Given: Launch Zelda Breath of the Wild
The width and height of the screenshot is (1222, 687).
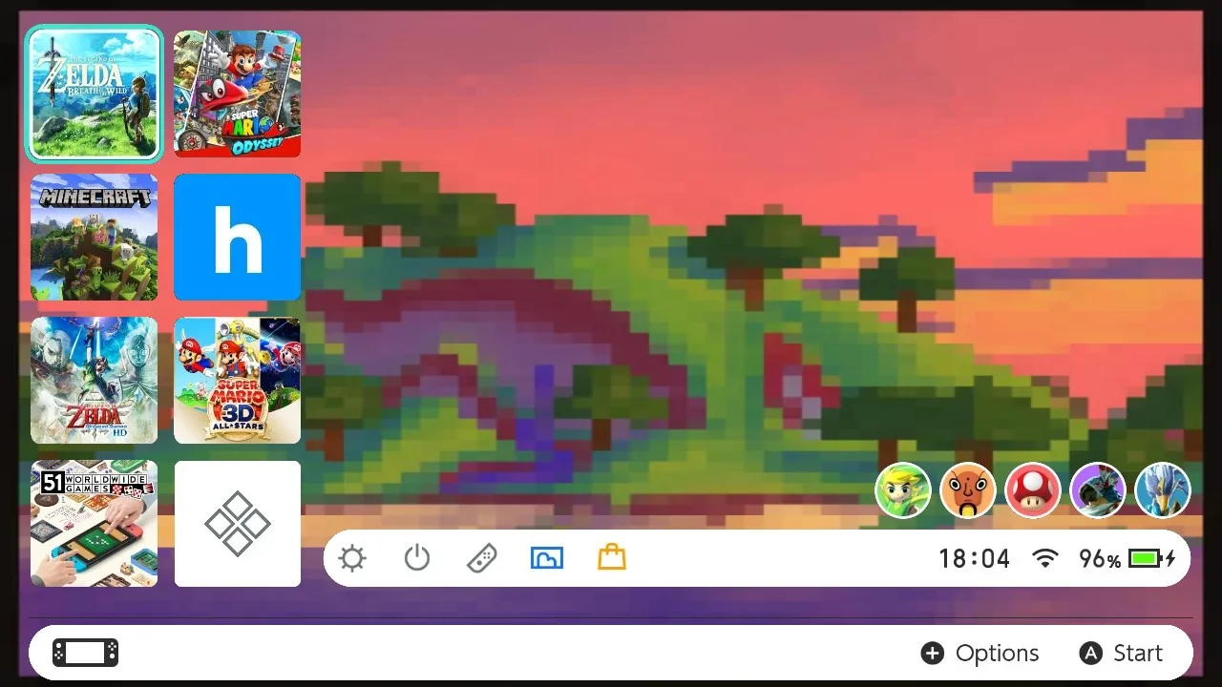Looking at the screenshot, I should [95, 94].
